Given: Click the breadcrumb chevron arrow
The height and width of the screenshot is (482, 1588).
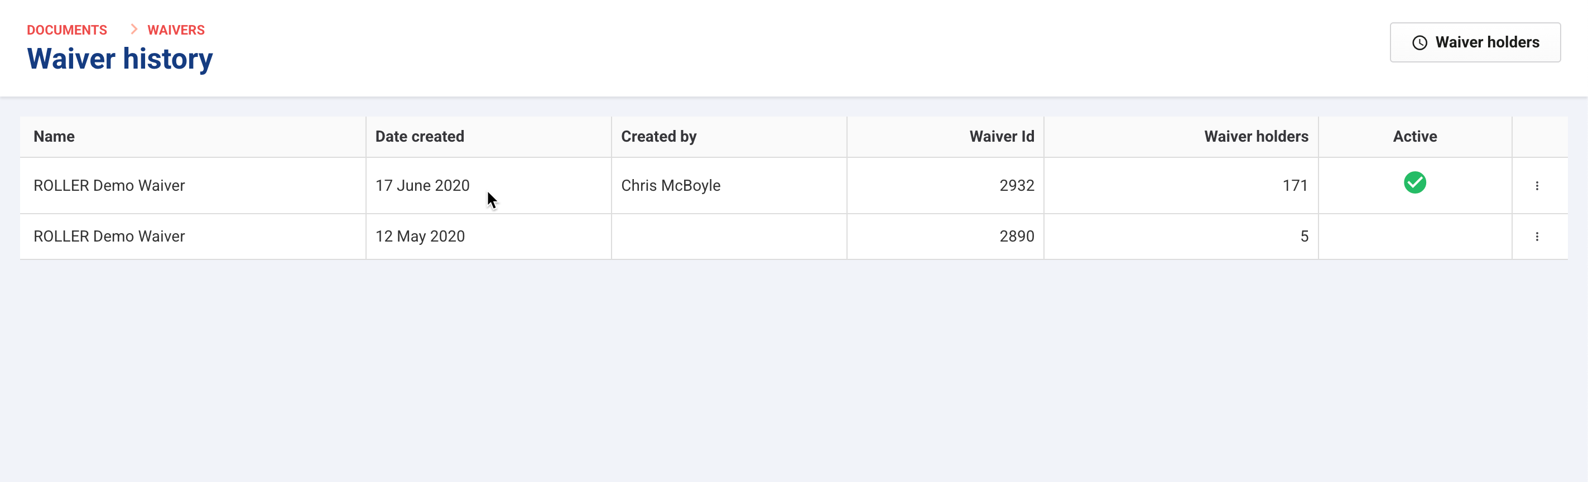Looking at the screenshot, I should pyautogui.click(x=134, y=29).
